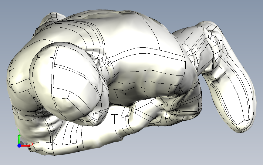The width and height of the screenshot is (263, 165).
Task: Click the blue Z axis dot at the triad origin
Action: (x=19, y=146)
